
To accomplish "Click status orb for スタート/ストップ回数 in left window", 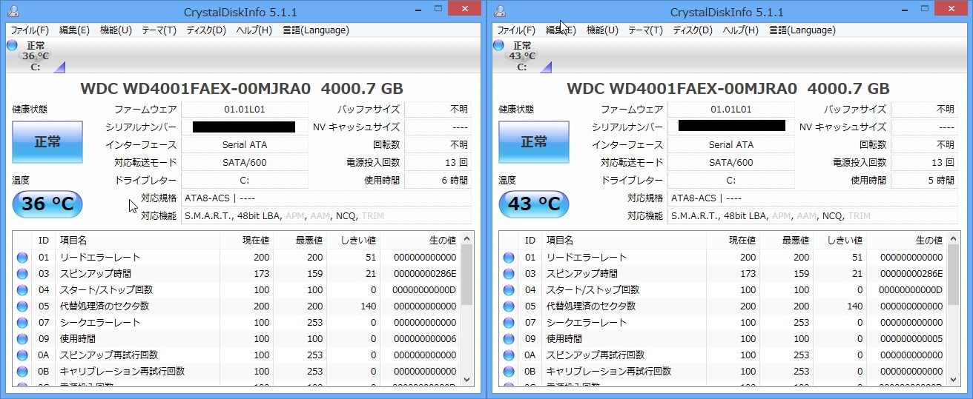I will [22, 290].
